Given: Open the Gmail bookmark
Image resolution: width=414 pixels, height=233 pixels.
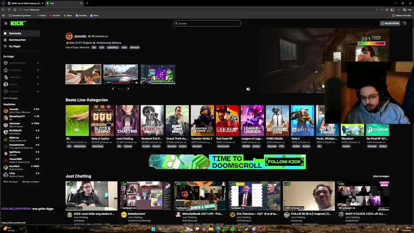Looking at the screenshot, I should pyautogui.click(x=41, y=16).
